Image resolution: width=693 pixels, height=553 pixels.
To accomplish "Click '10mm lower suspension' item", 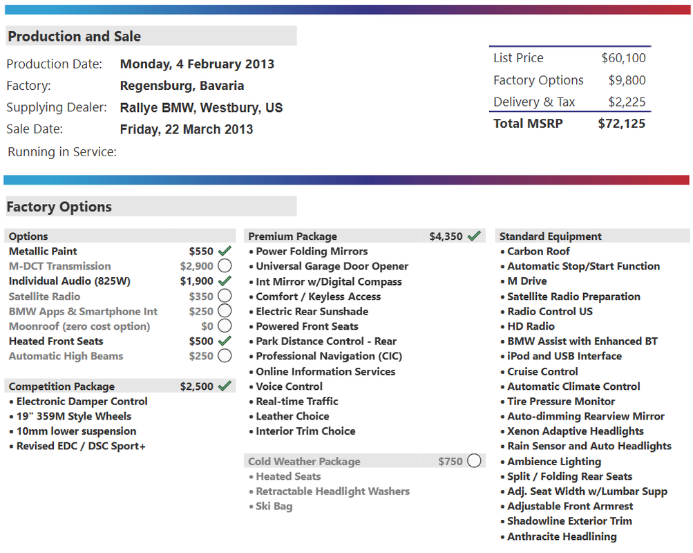I will point(77,431).
